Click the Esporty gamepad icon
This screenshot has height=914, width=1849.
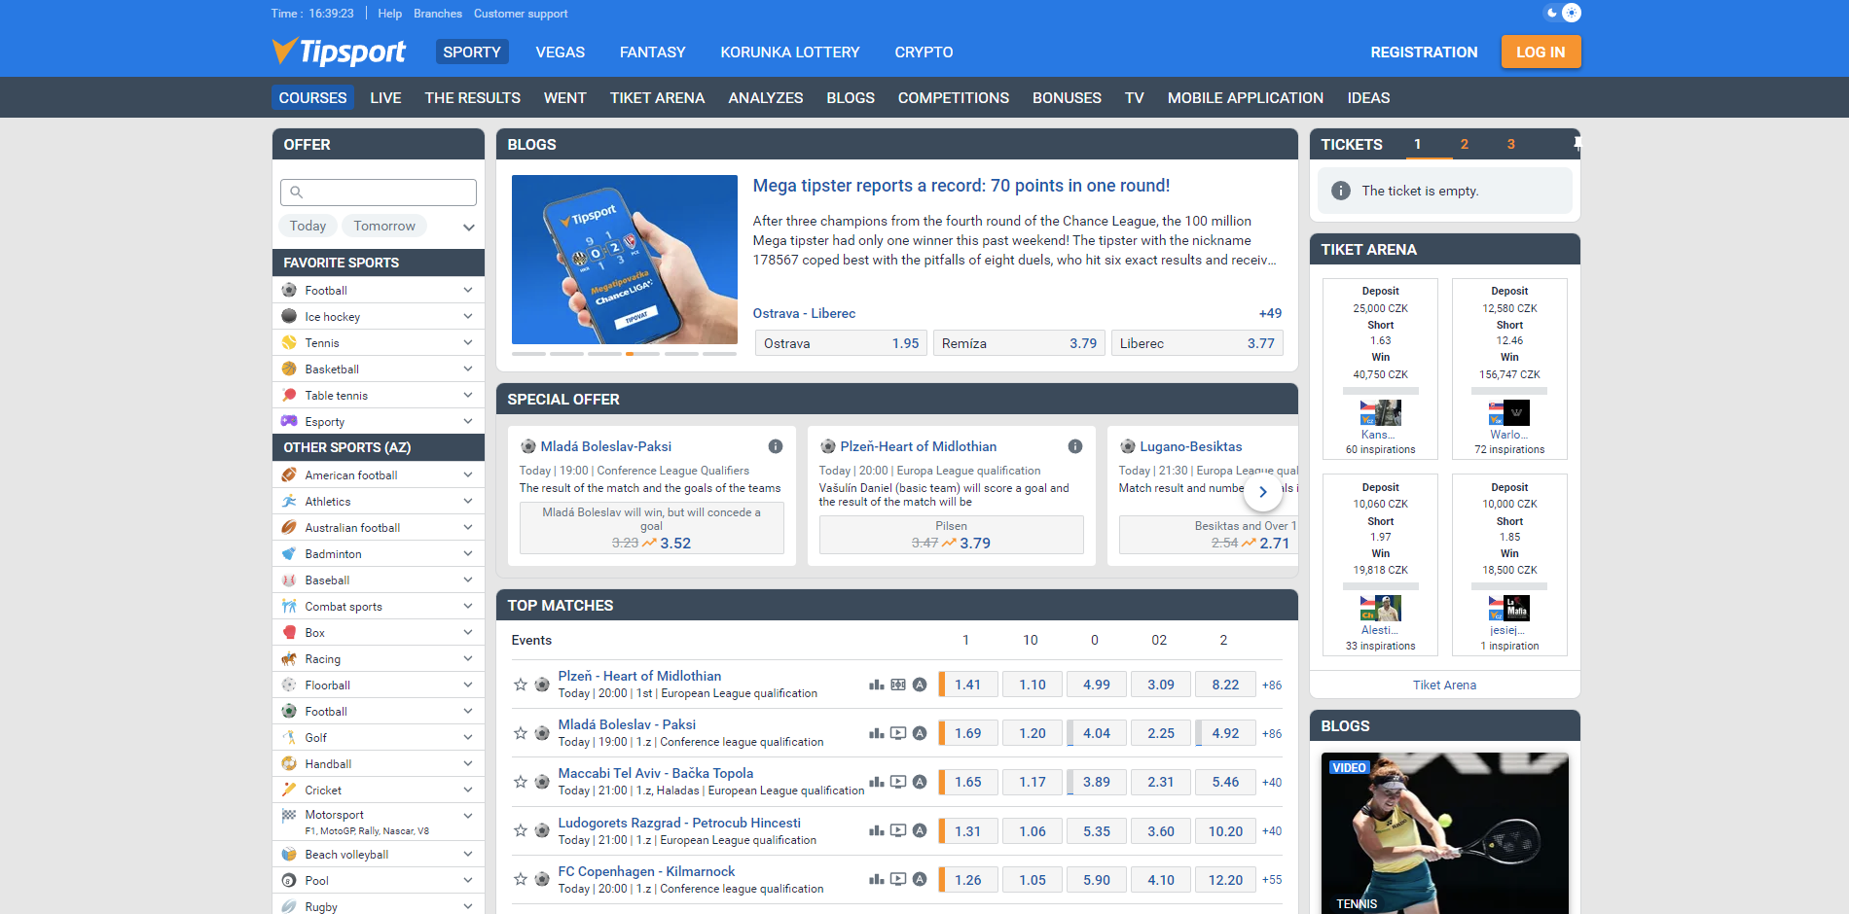click(289, 421)
